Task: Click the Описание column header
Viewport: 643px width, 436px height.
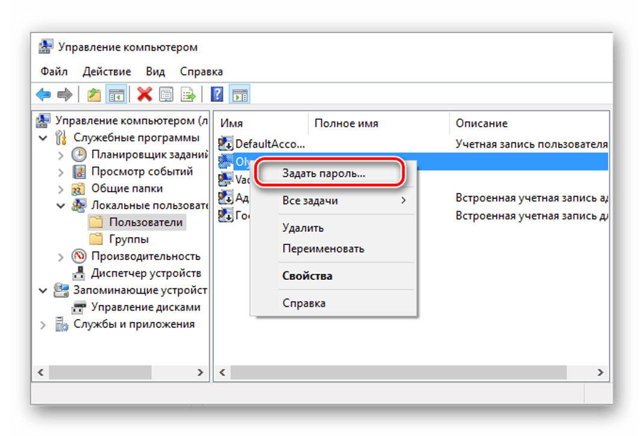Action: pyautogui.click(x=481, y=123)
